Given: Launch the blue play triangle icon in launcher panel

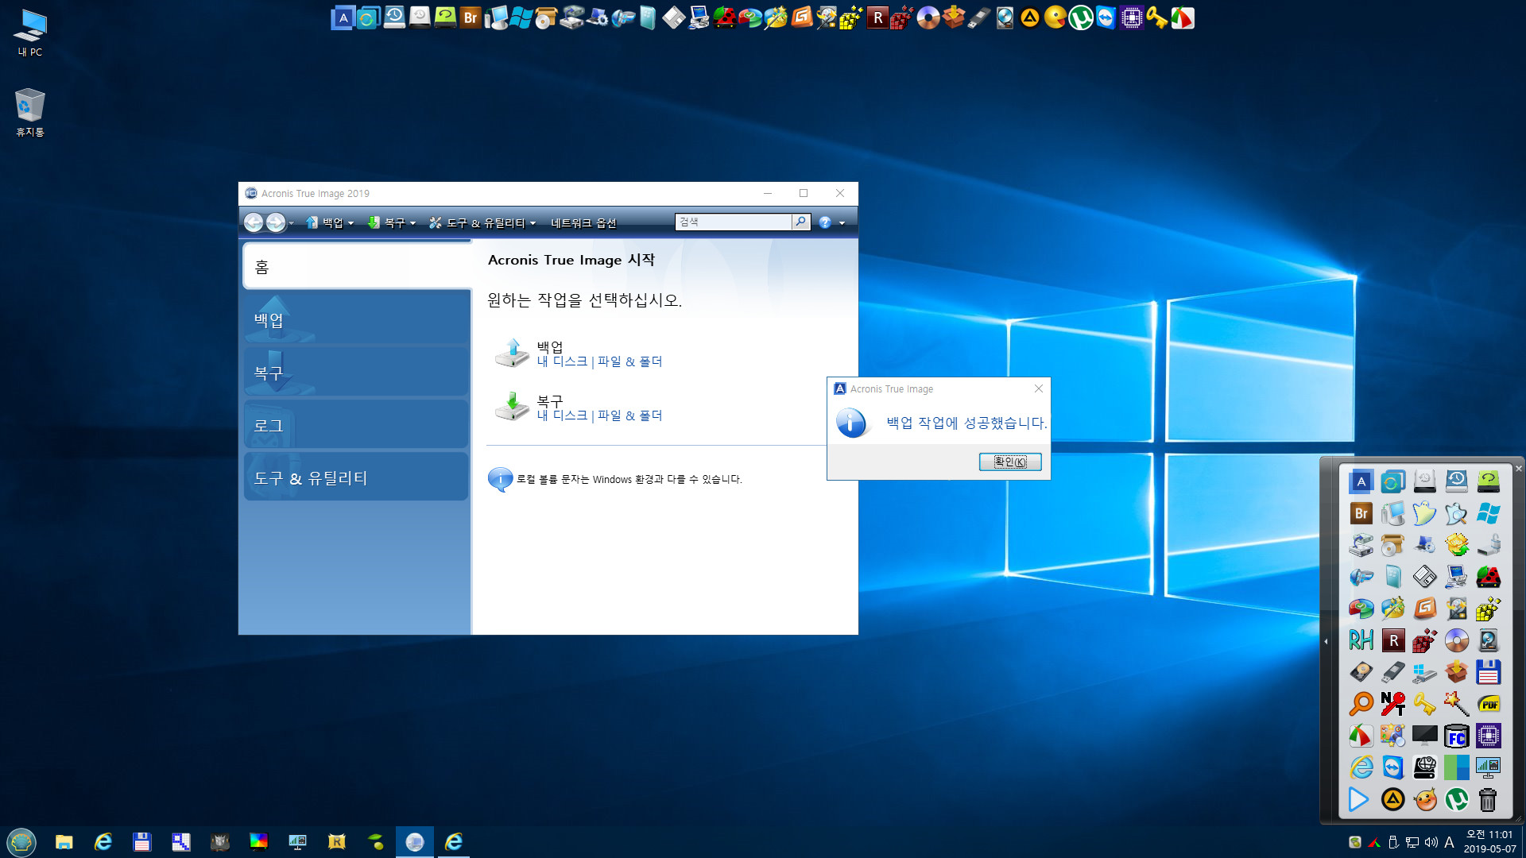Looking at the screenshot, I should pos(1360,799).
